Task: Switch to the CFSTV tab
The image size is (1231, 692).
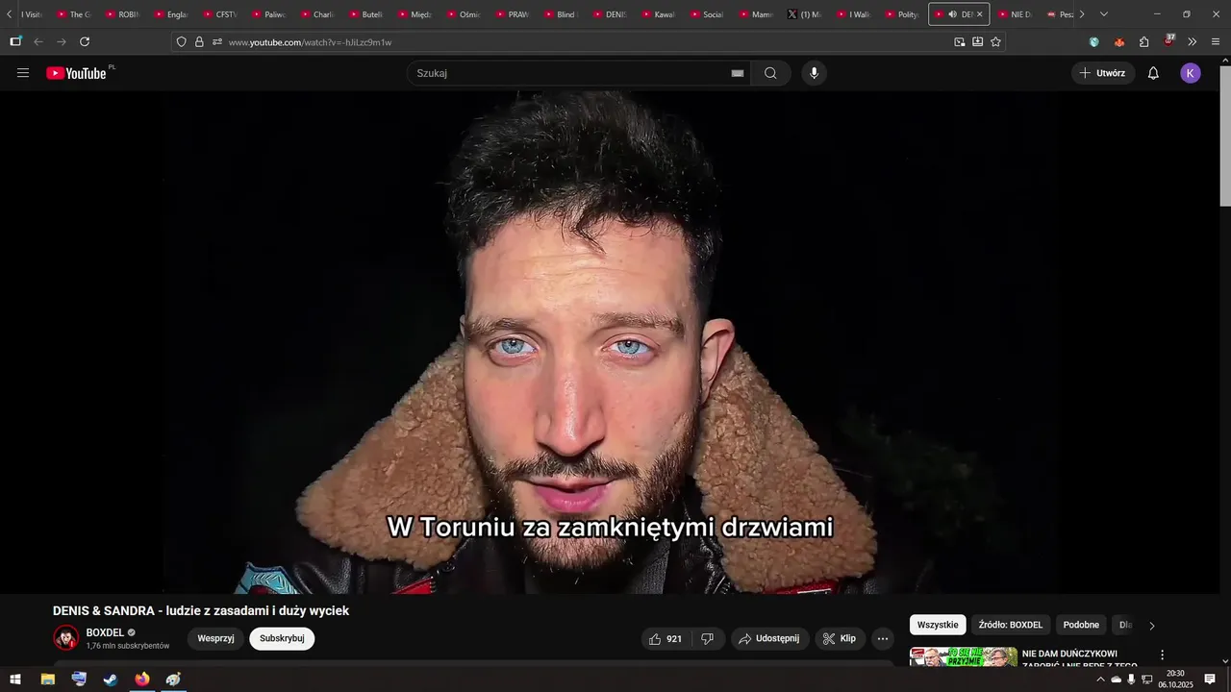Action: tap(221, 14)
